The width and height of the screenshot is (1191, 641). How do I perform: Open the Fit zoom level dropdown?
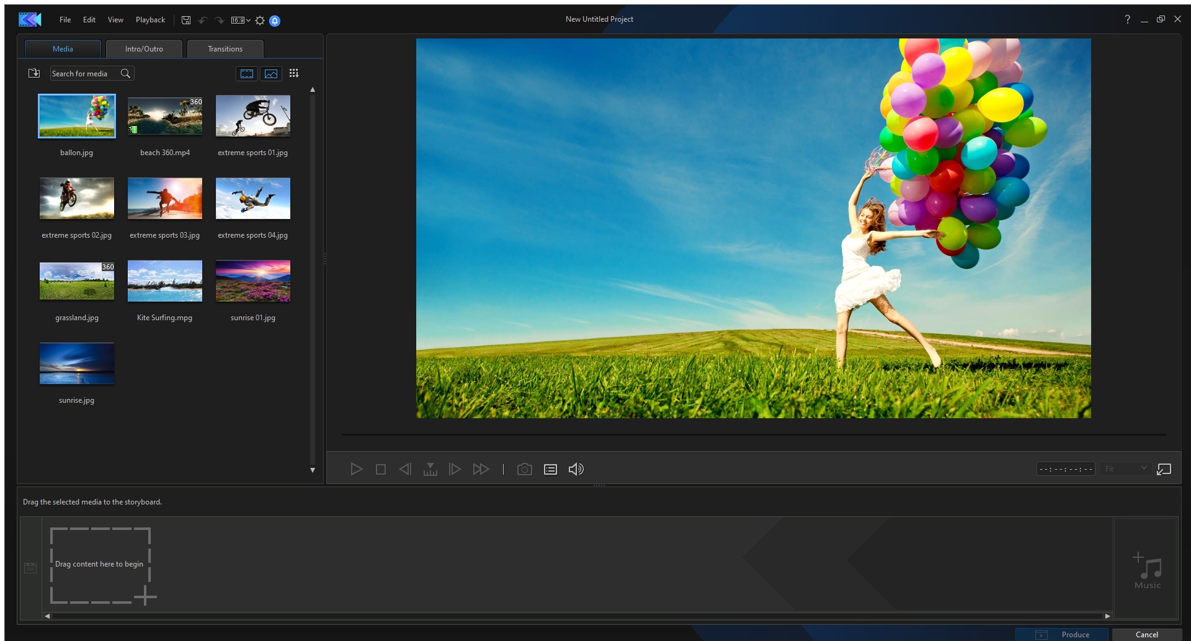pyautogui.click(x=1126, y=468)
